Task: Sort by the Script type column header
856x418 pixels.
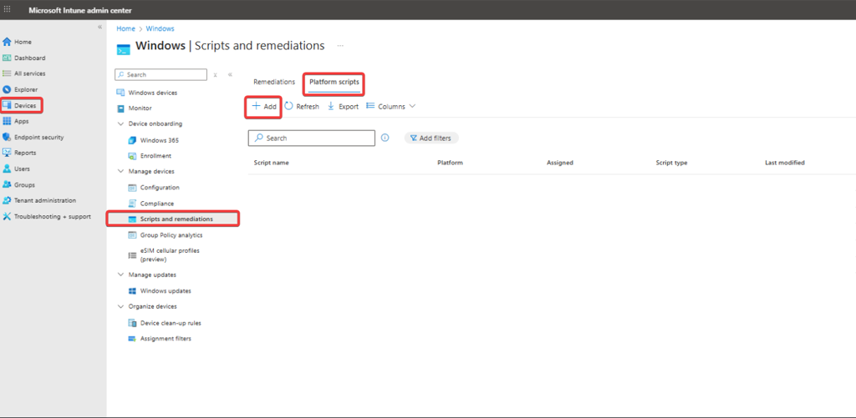Action: tap(671, 163)
